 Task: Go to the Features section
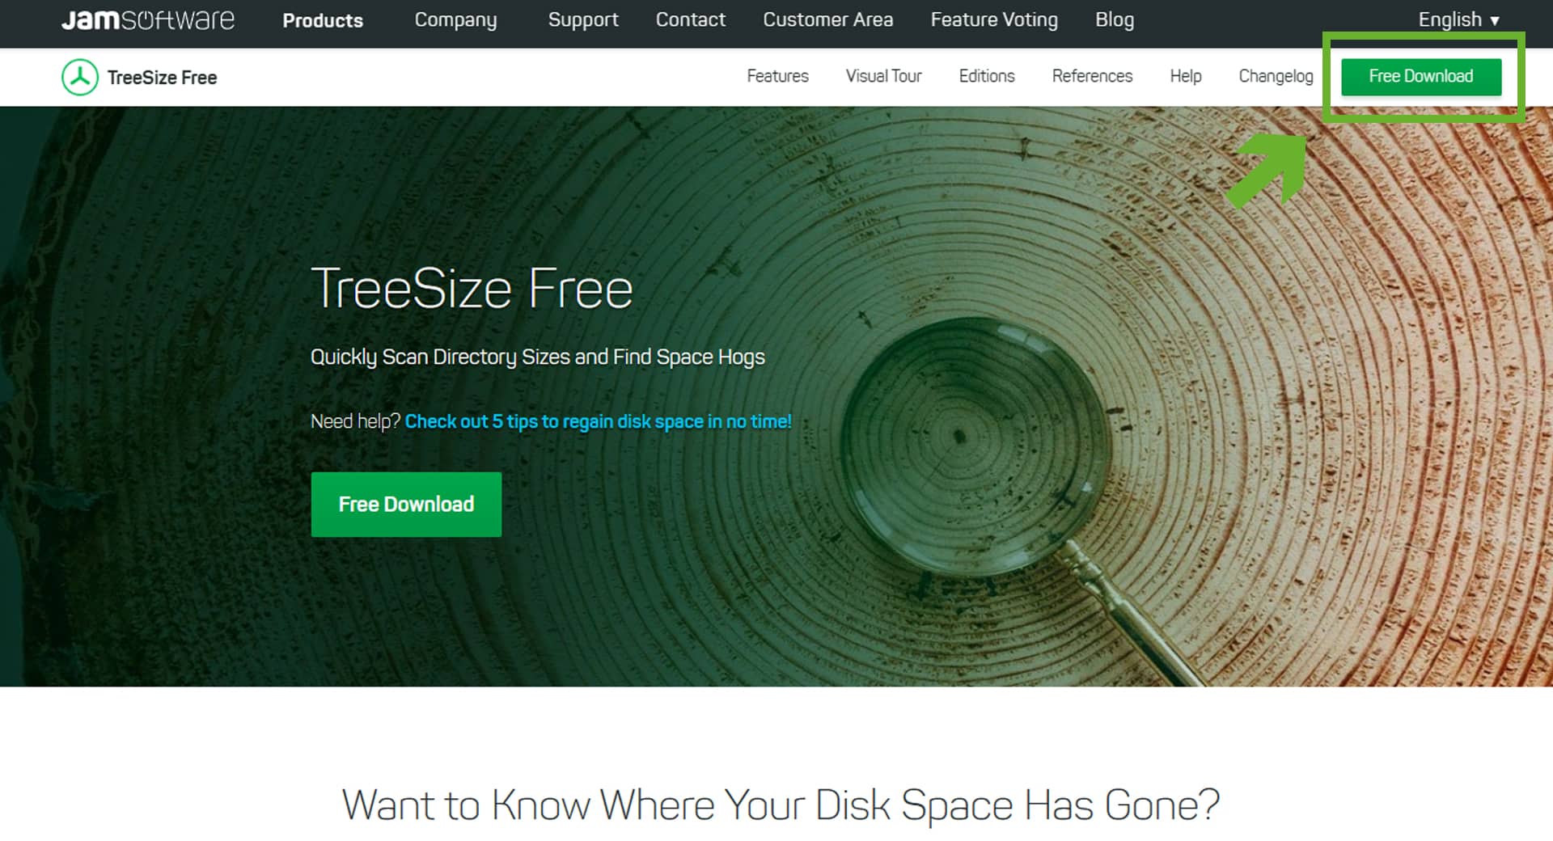tap(777, 76)
